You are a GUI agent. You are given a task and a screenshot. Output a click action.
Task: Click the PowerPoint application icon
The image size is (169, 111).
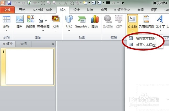click(x=2, y=3)
